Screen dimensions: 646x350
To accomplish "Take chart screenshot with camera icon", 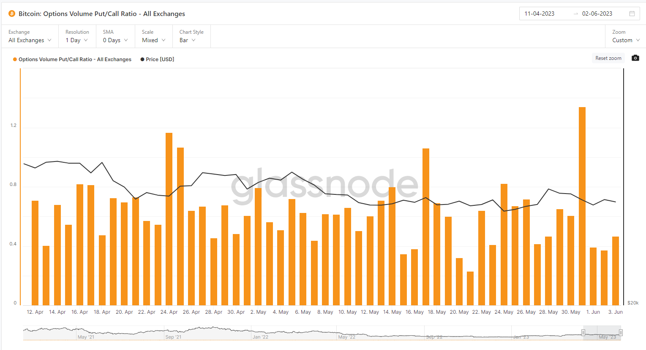I will click(x=635, y=58).
